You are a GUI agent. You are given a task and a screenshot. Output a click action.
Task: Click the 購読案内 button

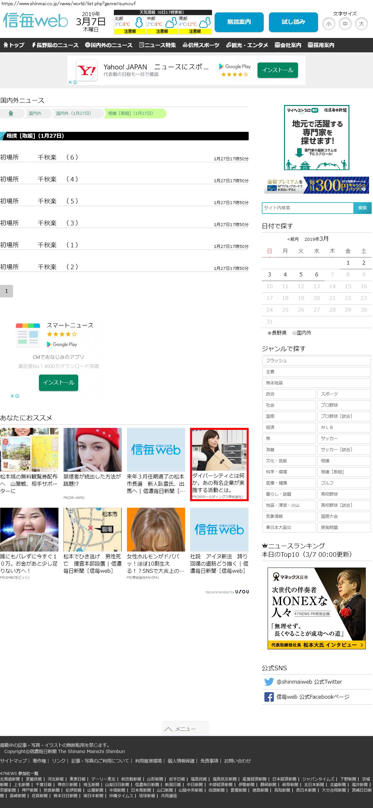pos(239,22)
